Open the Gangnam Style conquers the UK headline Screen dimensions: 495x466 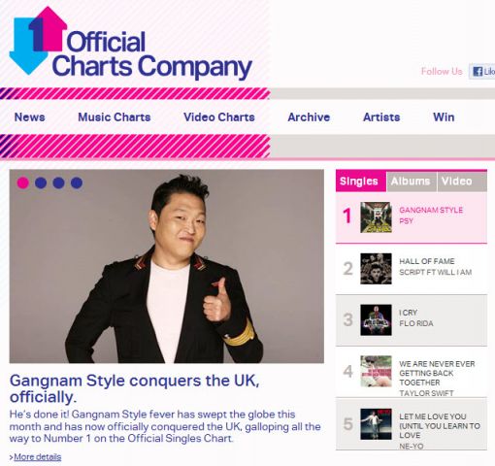[x=135, y=388]
